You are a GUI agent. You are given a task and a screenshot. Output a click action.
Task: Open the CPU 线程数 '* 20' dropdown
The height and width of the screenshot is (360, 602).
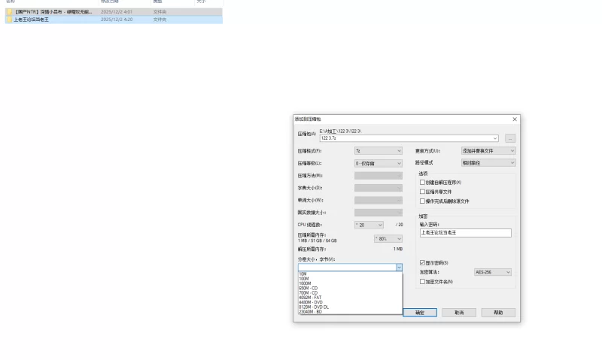tap(369, 225)
